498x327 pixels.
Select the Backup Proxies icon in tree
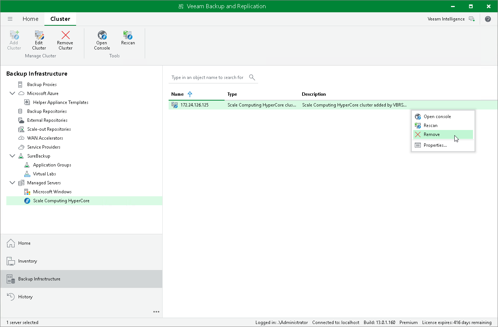click(21, 85)
